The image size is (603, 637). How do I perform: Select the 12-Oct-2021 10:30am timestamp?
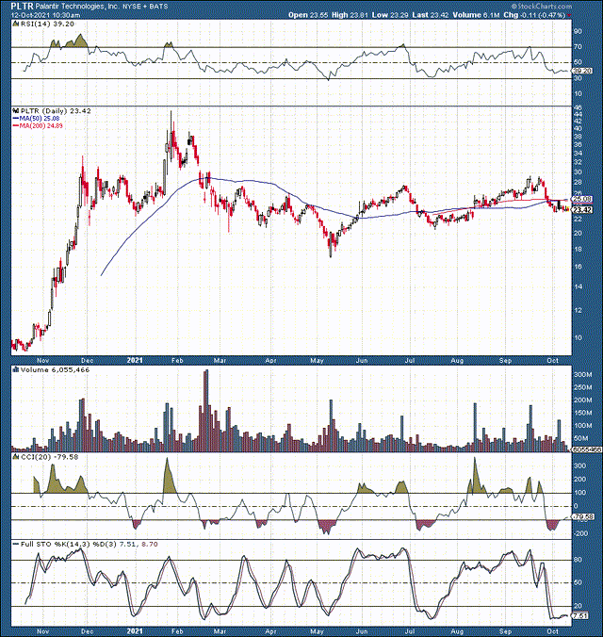[45, 15]
